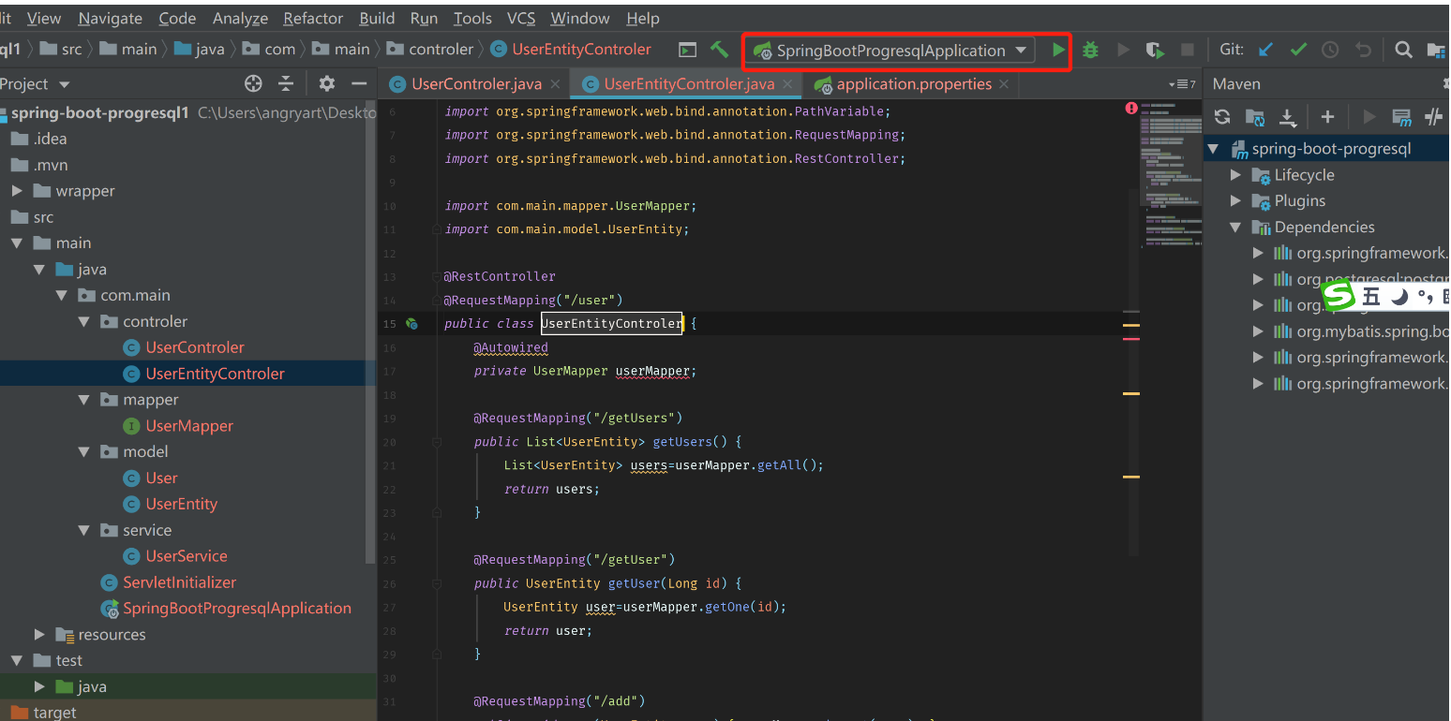Select the target folder

54,713
